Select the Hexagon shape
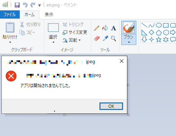 point(166,32)
